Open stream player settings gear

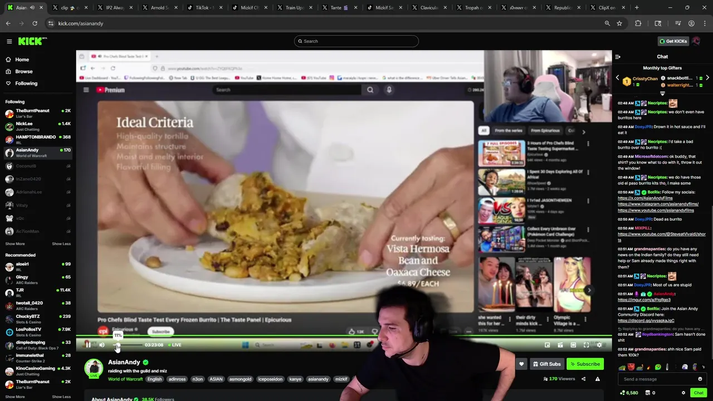pos(599,345)
